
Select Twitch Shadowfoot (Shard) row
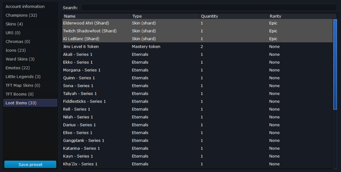point(198,31)
